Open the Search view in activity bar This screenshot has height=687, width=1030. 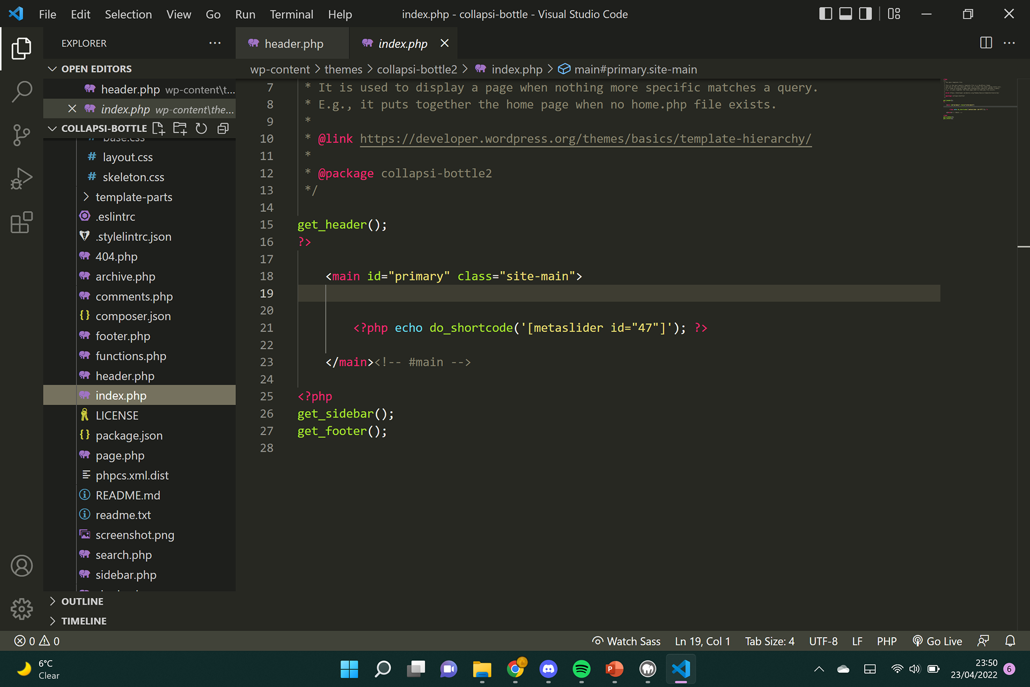pyautogui.click(x=21, y=92)
